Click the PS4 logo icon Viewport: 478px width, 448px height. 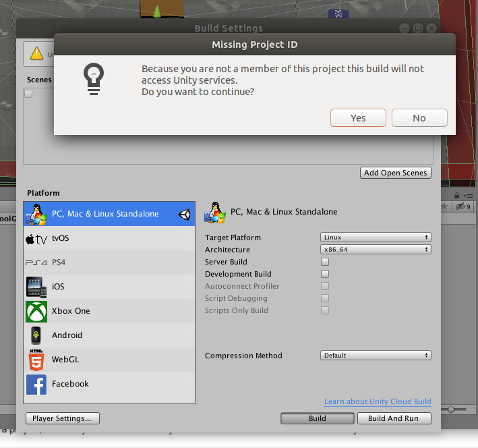[x=36, y=262]
